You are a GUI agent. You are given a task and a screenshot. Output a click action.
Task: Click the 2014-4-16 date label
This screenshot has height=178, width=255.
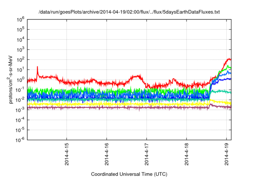pyautogui.click(x=106, y=154)
